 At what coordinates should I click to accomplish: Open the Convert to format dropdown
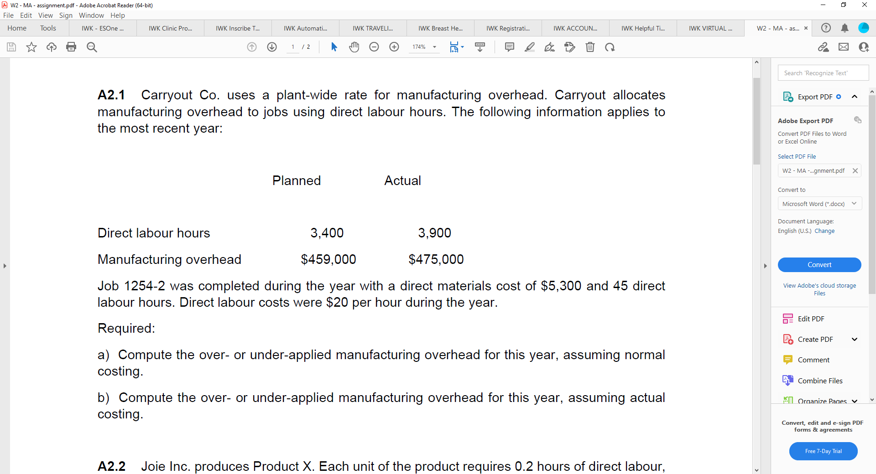[819, 203]
